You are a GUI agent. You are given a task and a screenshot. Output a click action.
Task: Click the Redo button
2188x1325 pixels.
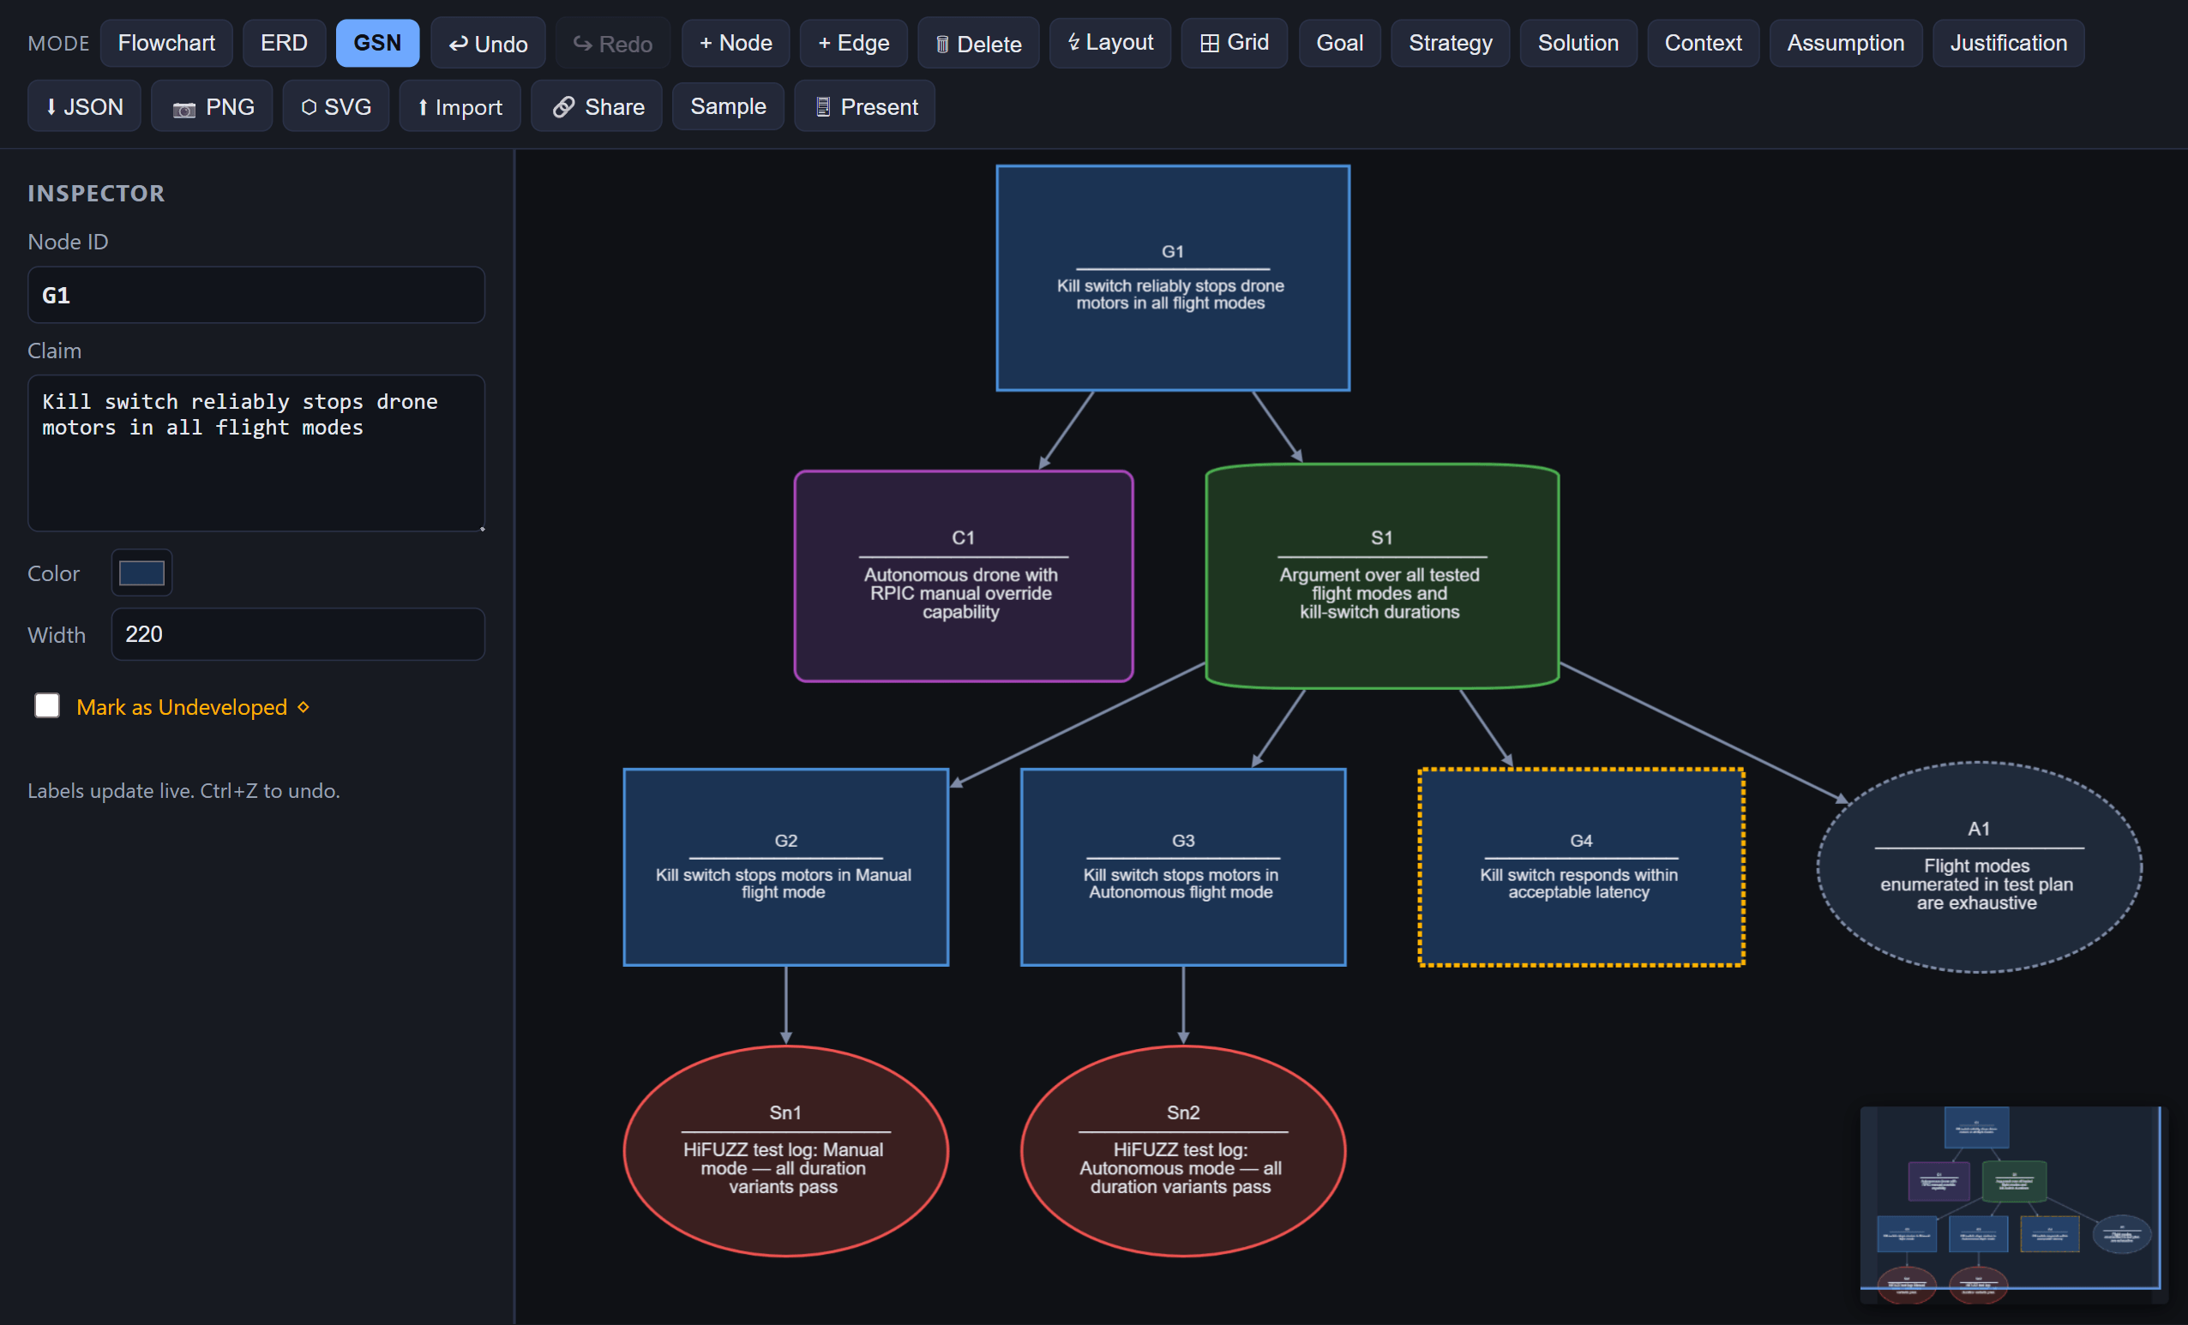tap(613, 43)
